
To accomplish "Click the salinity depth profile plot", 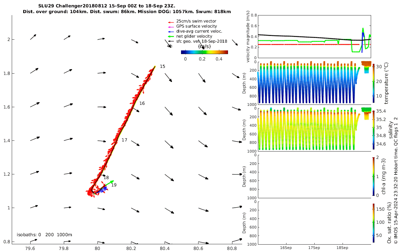I will (314, 130).
